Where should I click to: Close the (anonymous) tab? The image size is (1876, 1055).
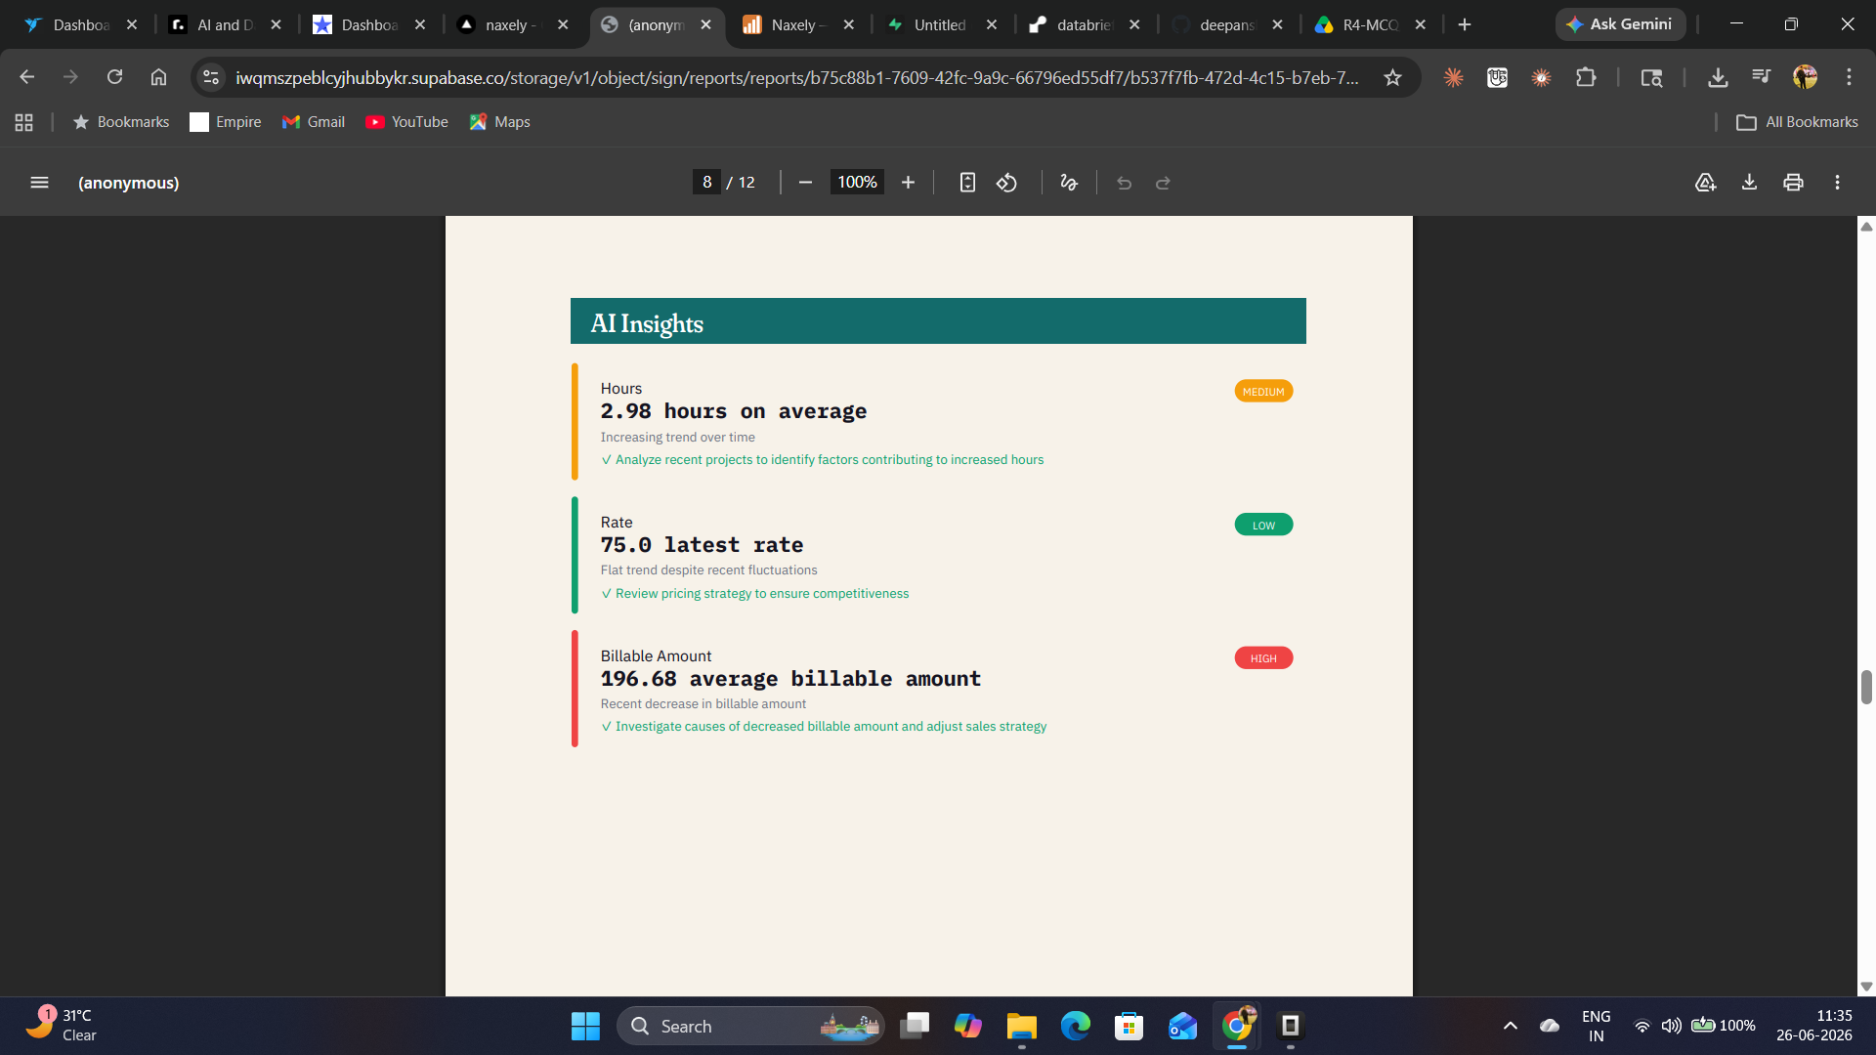705,24
